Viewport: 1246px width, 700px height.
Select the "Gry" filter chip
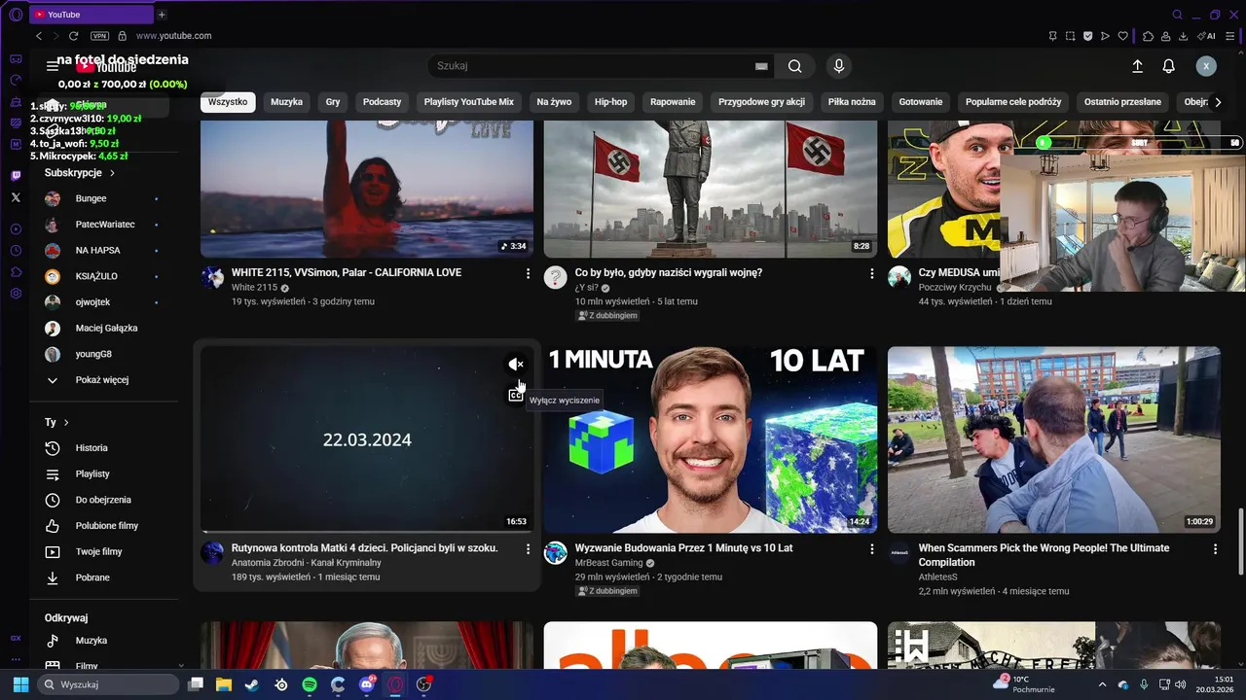tap(333, 102)
